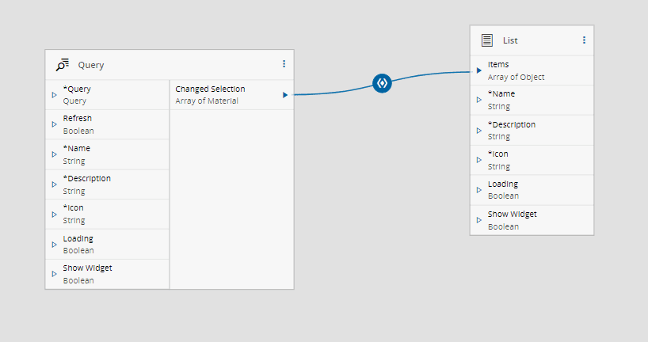Screen dimensions: 648x342
Task: Select the Changed Selection output row
Action: click(x=226, y=95)
